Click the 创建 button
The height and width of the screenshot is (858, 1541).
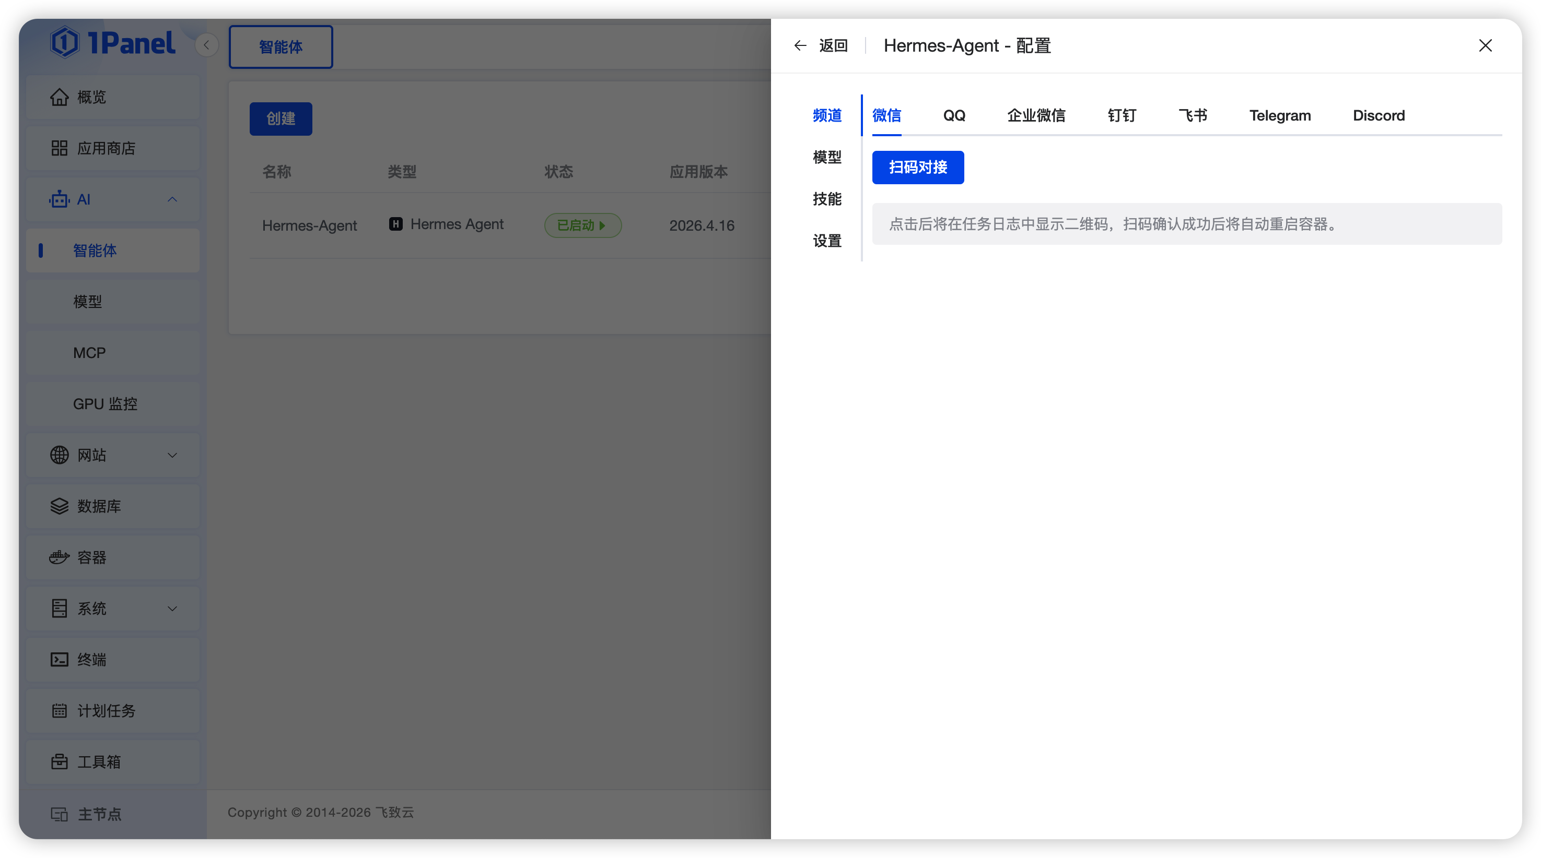point(281,119)
